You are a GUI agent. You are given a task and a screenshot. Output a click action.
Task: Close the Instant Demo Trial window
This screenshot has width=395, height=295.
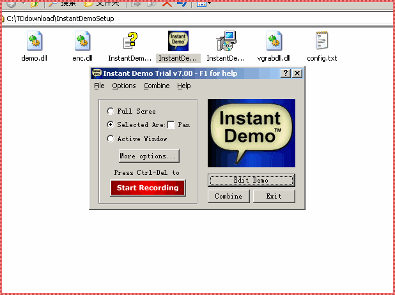pyautogui.click(x=297, y=73)
